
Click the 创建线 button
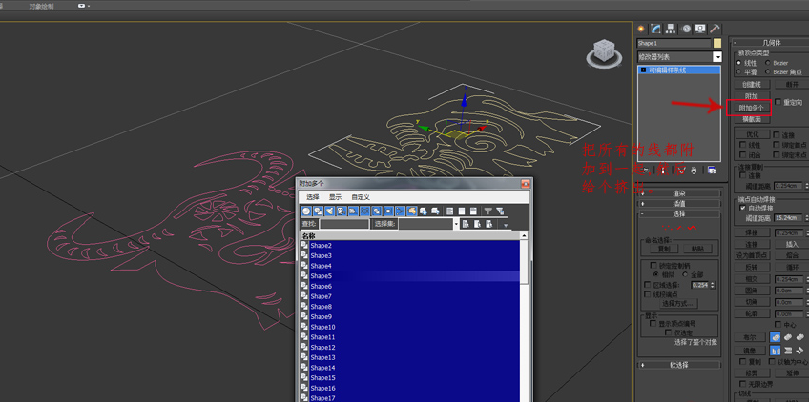pyautogui.click(x=753, y=85)
